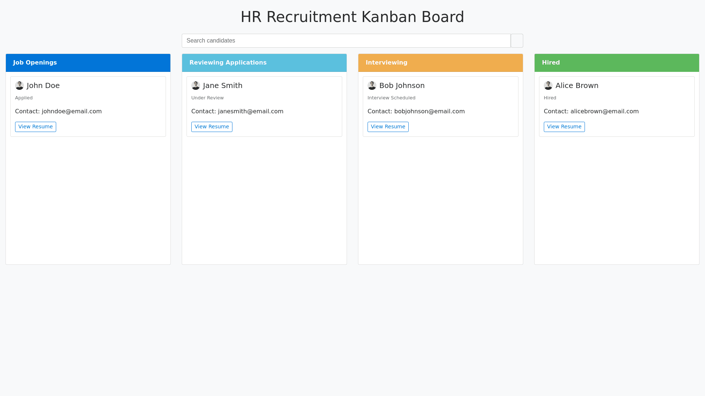
Task: Focus the Search candidates input field
Action: tap(346, 41)
